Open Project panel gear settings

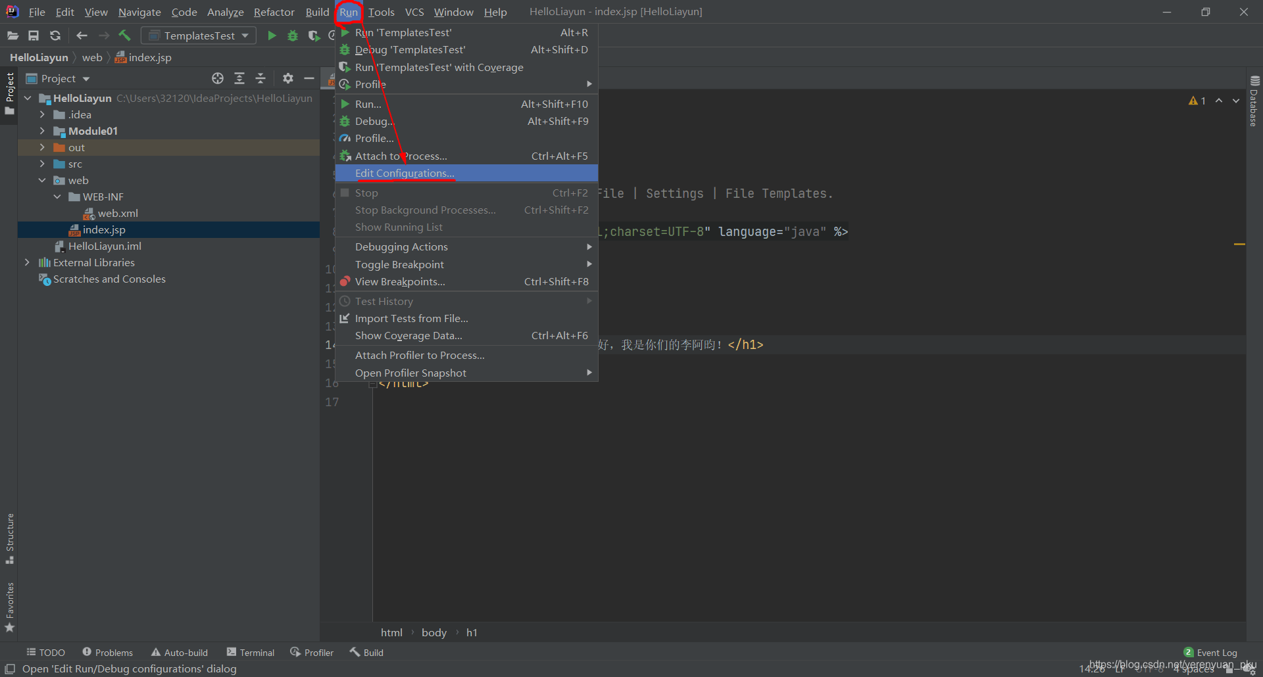tap(287, 78)
